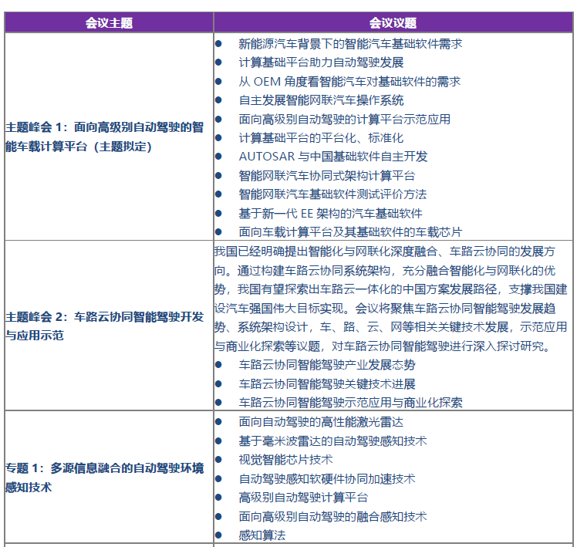Viewport: 577px width, 547px height.
Task: Click 车路云协同智能驾驶关键技术进展 item
Action: point(327,384)
